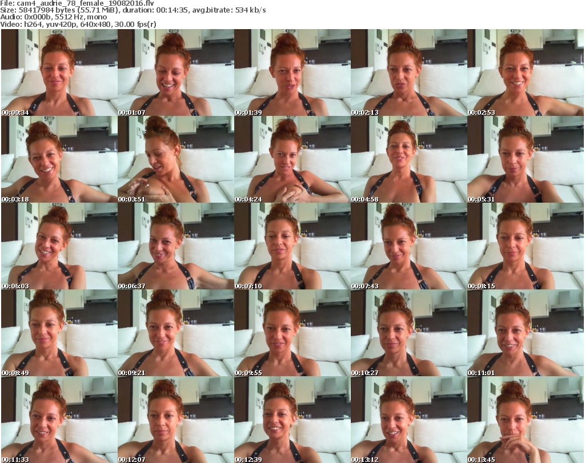Choose the frame marked 00:12:39
Screen dimensions: 585x463
(x=292, y=420)
